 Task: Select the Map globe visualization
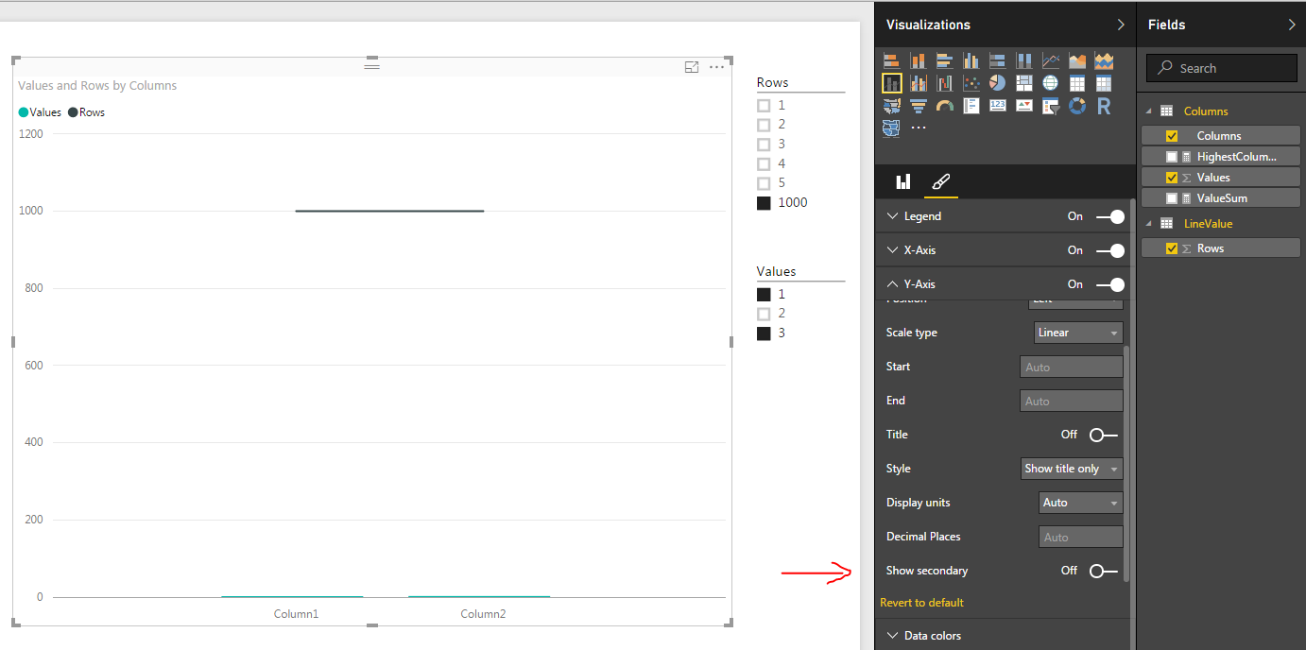point(1051,83)
